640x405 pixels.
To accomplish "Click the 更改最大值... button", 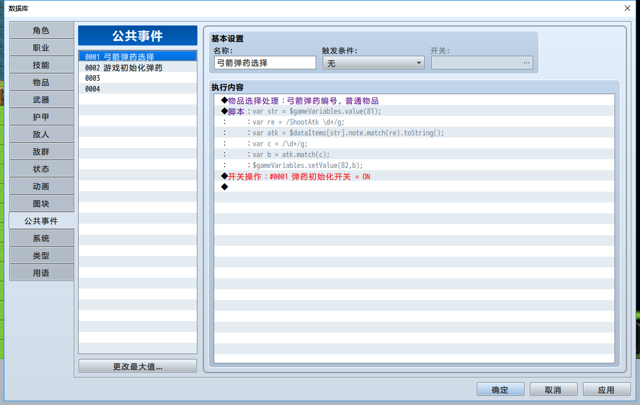I will coord(138,367).
